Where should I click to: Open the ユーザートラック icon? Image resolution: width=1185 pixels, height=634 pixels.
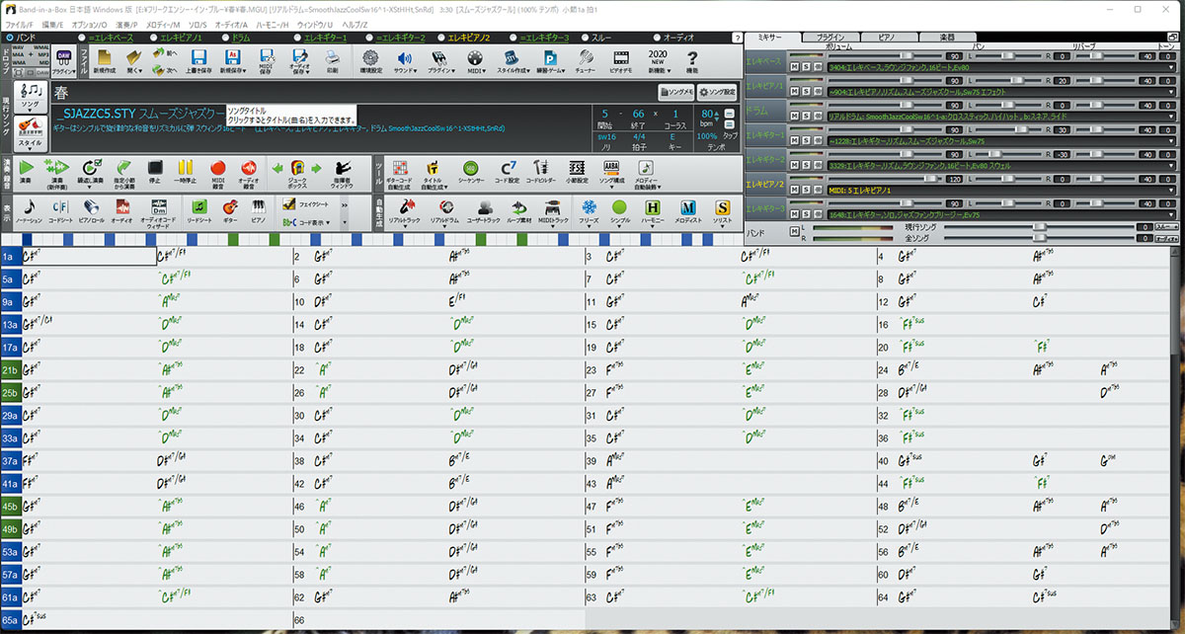point(485,210)
